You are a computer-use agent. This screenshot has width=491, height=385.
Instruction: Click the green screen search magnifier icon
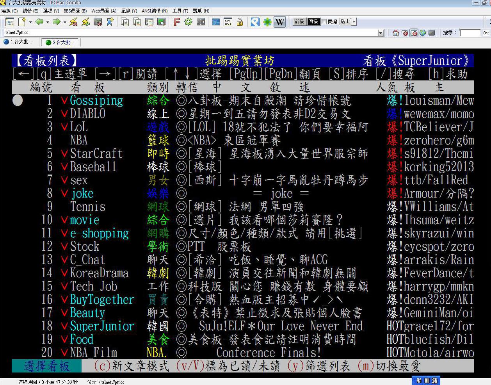pyautogui.click(x=161, y=22)
